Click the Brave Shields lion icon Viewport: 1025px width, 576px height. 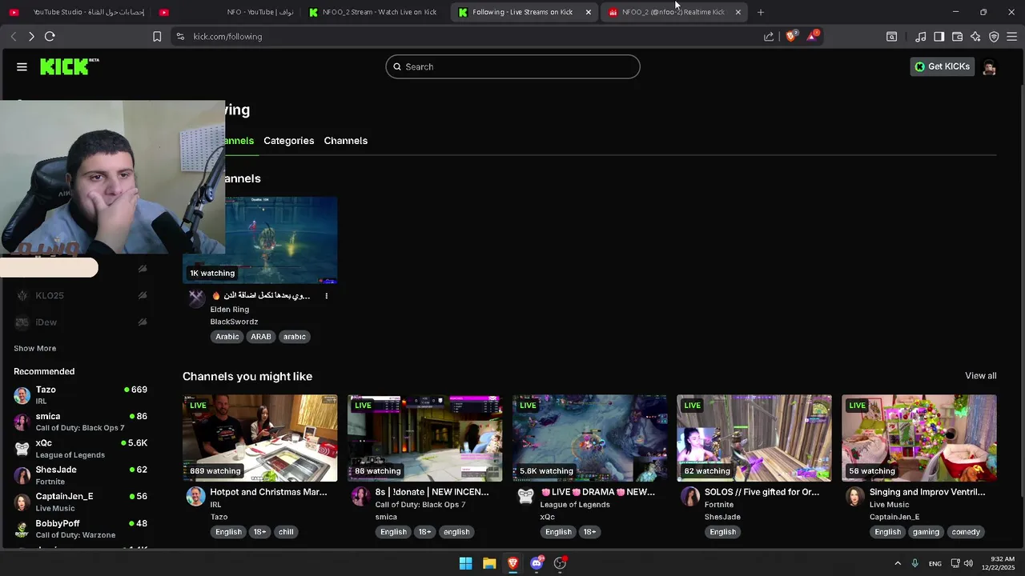(x=791, y=36)
